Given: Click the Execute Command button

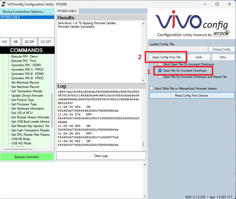Looking at the screenshot, I should [x=27, y=157].
